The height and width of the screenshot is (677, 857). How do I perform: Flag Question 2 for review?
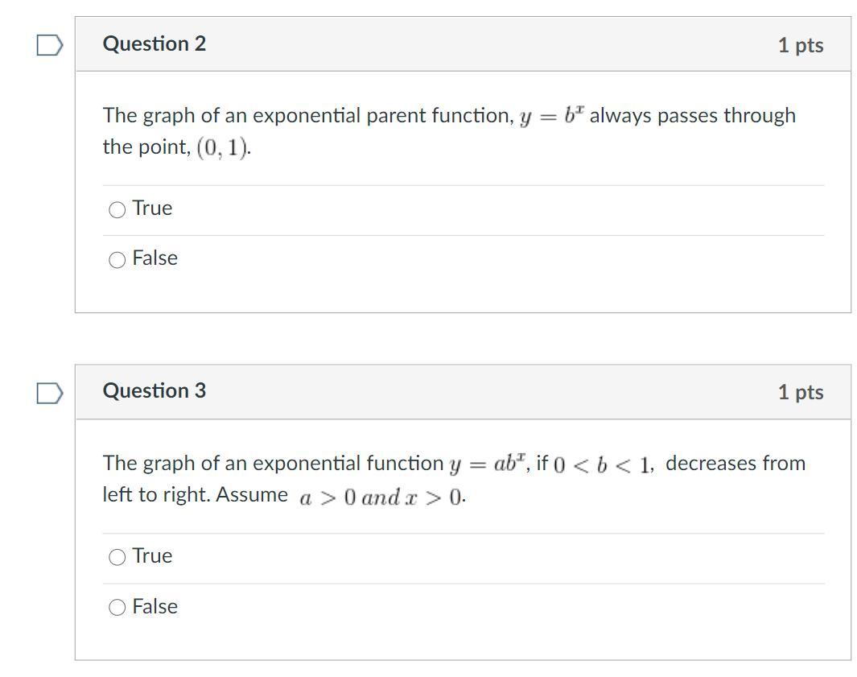point(50,46)
